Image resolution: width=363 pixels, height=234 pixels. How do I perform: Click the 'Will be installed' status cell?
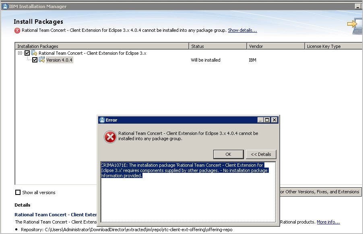point(206,60)
